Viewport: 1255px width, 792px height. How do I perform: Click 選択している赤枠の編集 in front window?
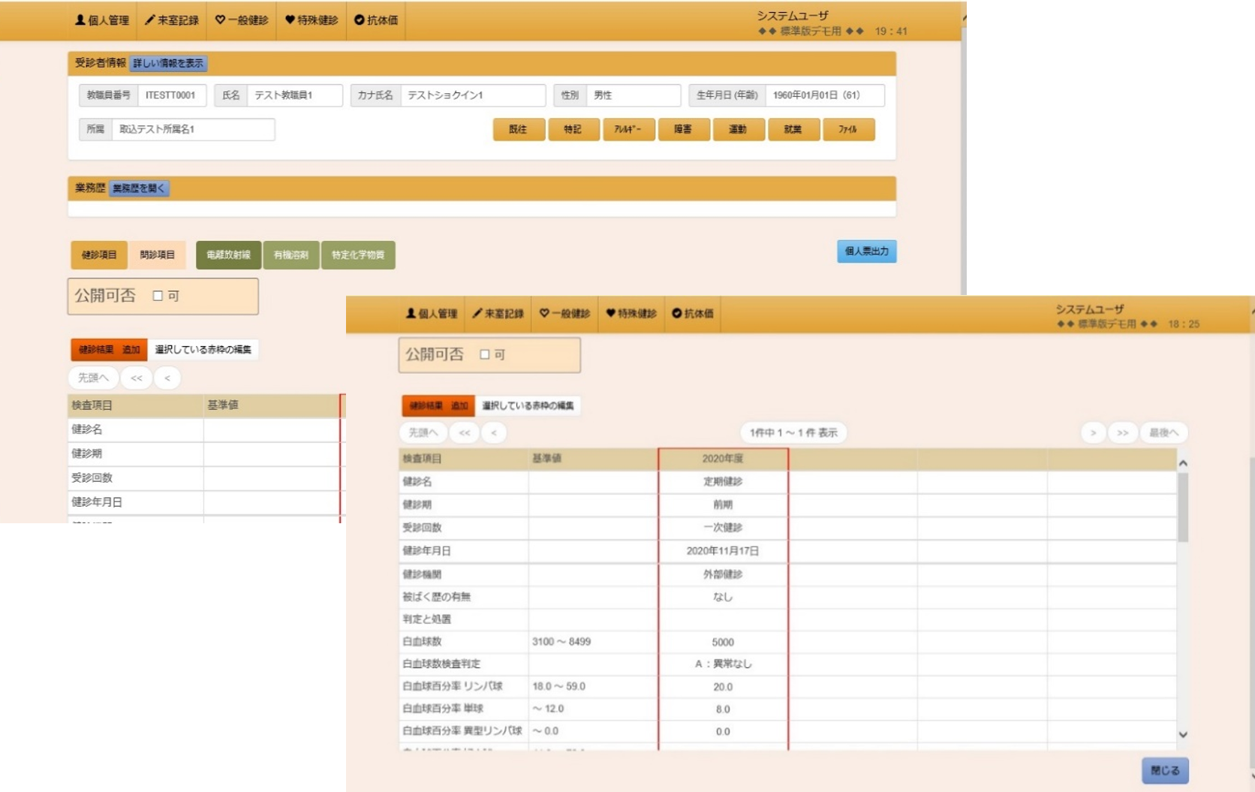pos(528,406)
